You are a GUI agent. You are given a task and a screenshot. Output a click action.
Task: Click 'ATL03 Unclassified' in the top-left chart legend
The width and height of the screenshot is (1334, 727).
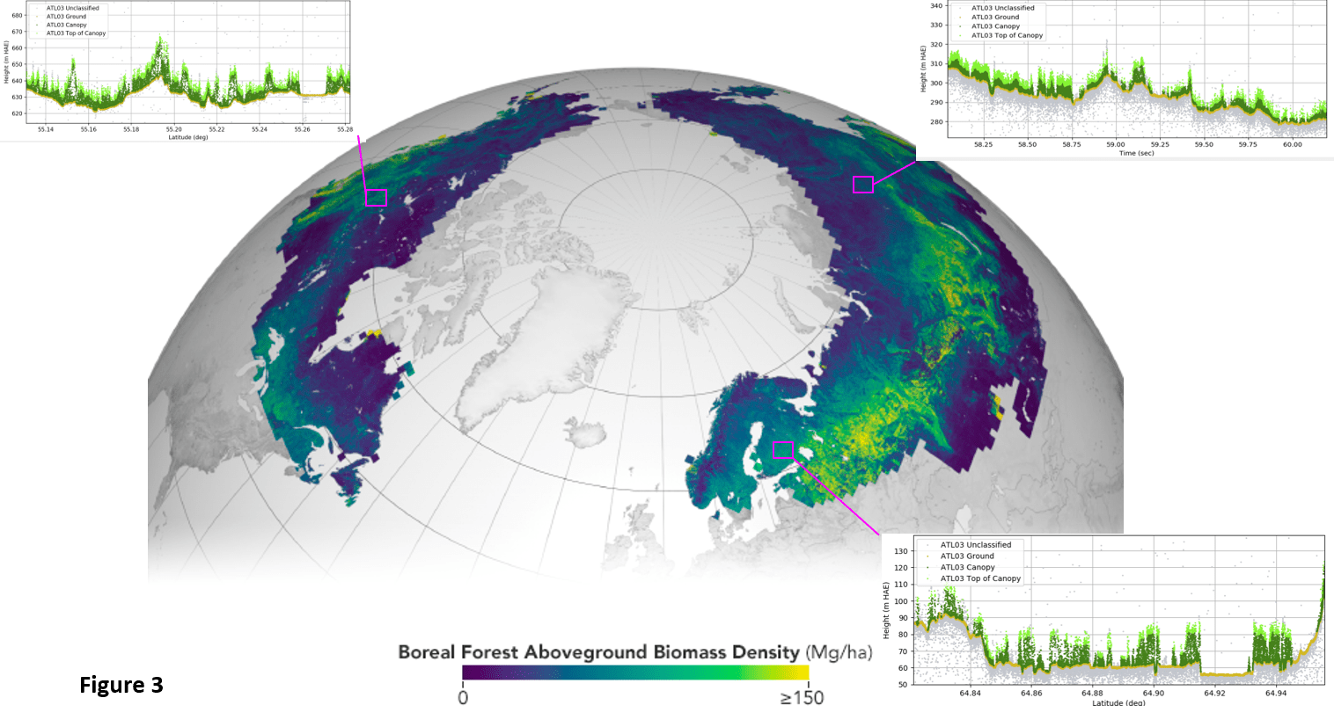(73, 8)
